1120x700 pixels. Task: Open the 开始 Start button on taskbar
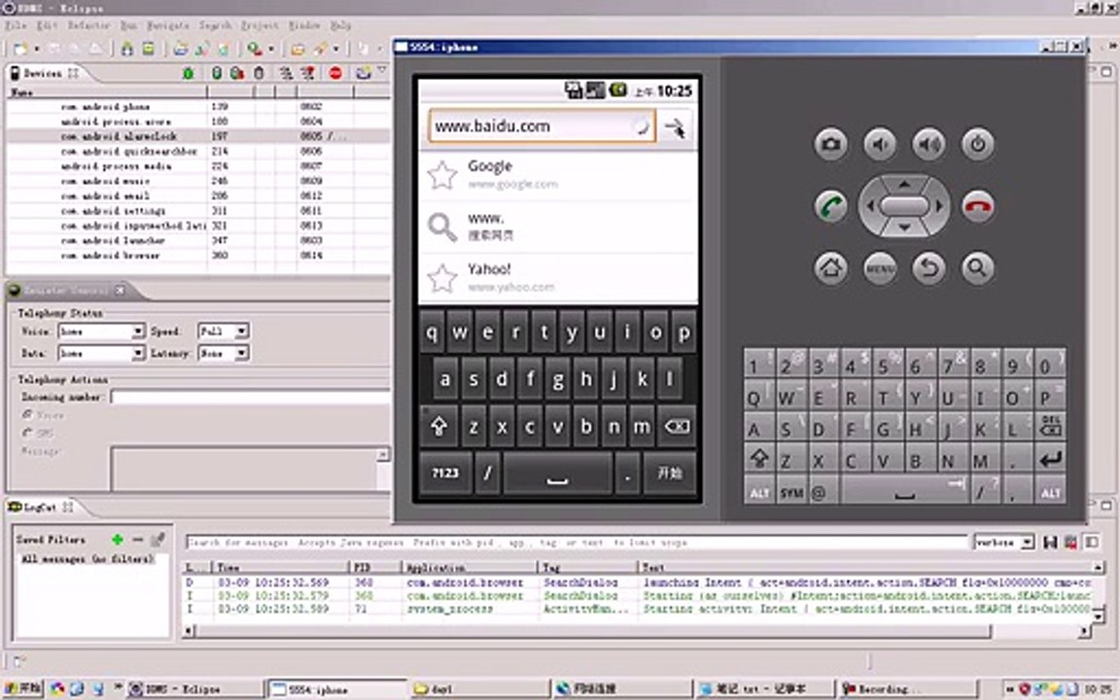pyautogui.click(x=22, y=688)
